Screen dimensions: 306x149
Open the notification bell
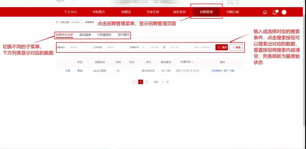coord(274,12)
